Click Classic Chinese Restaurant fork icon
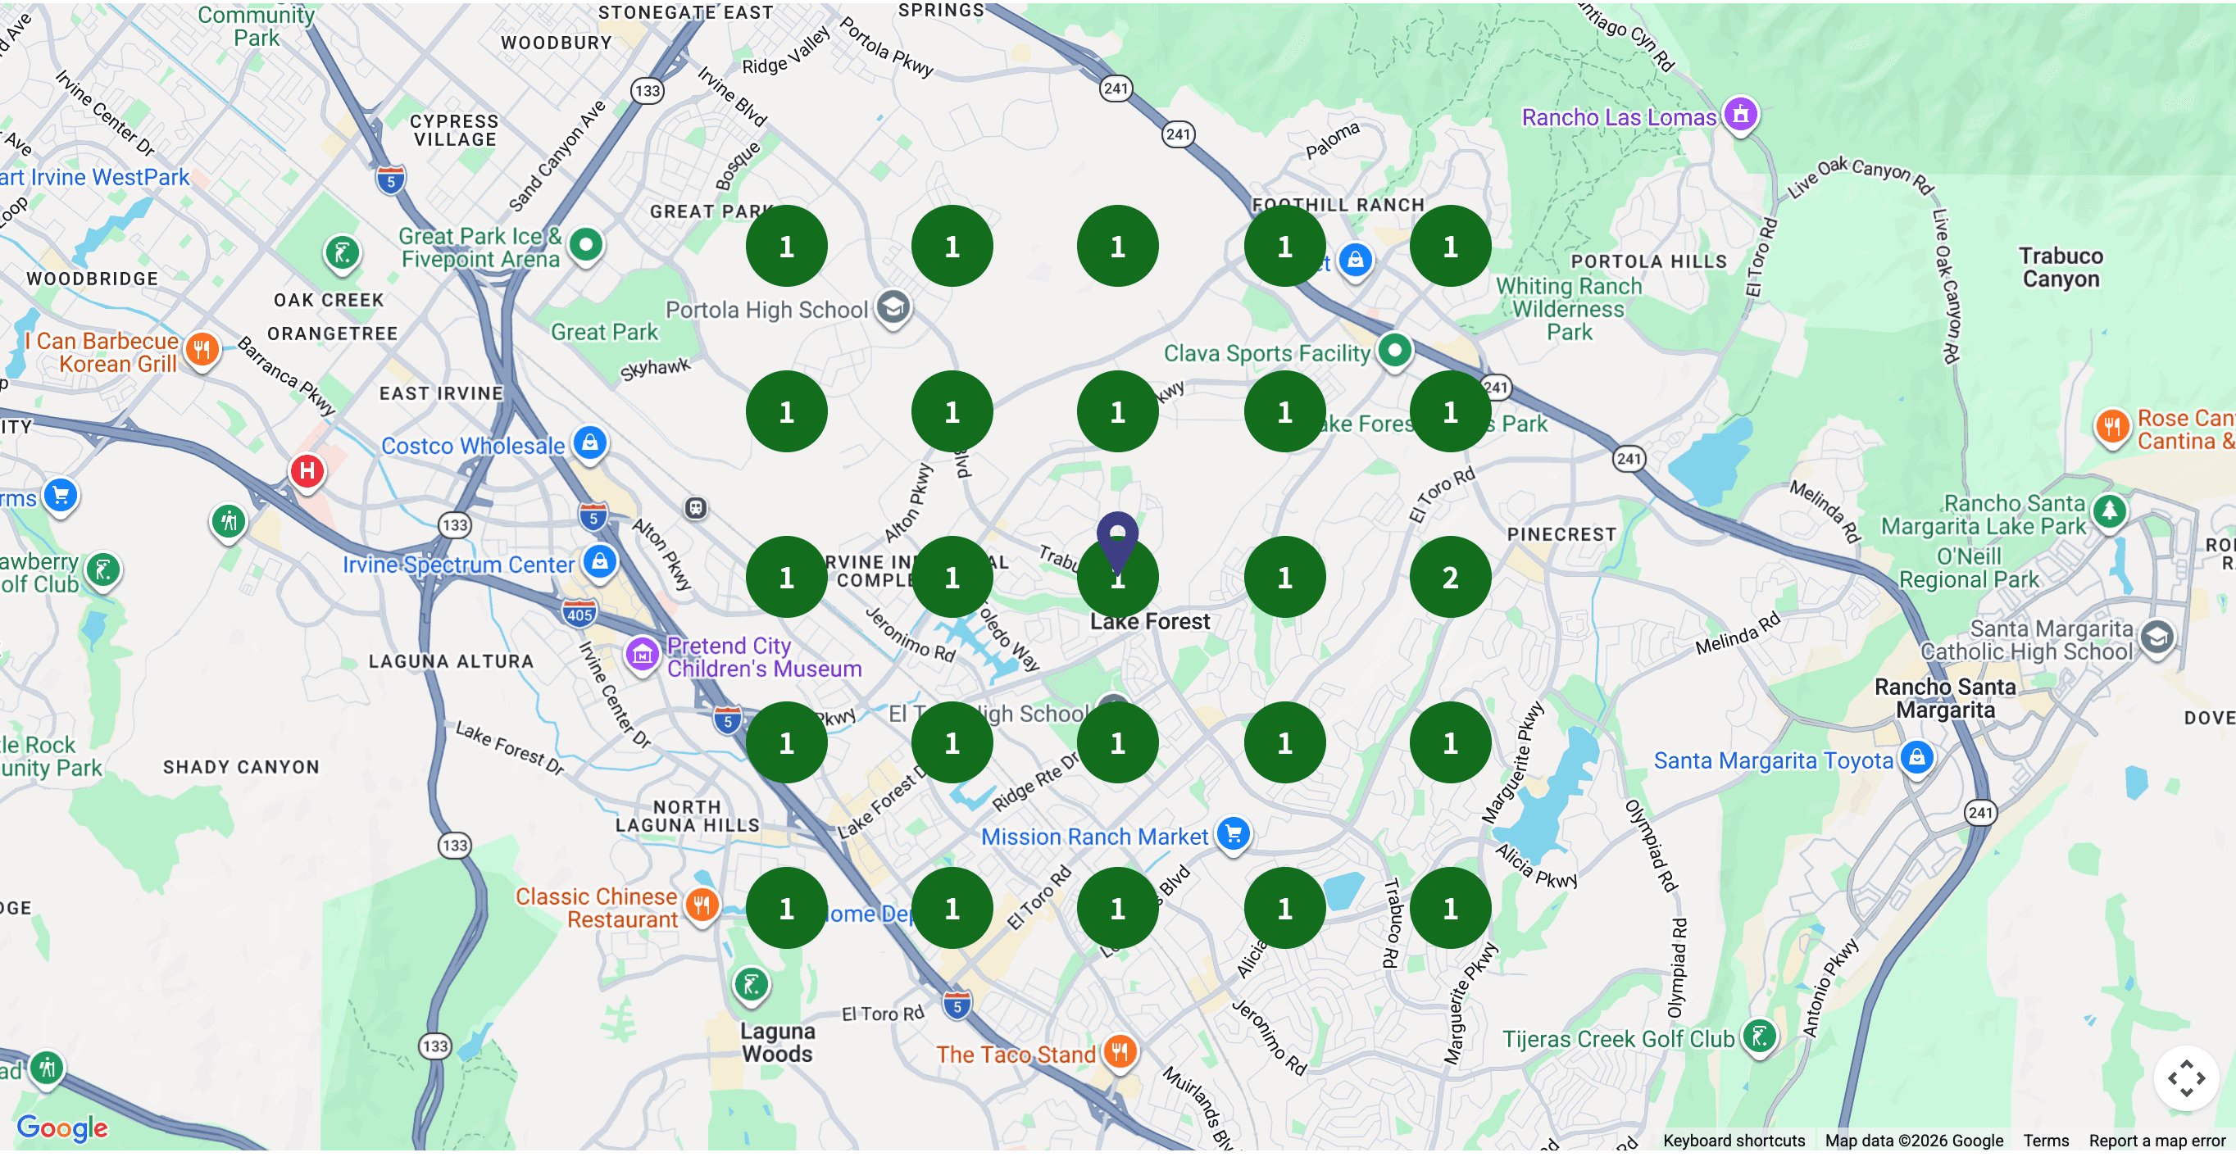Image resolution: width=2236 pixels, height=1157 pixels. click(702, 907)
